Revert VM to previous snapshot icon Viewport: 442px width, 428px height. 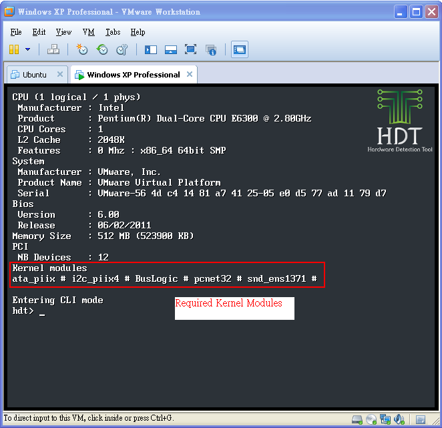102,49
